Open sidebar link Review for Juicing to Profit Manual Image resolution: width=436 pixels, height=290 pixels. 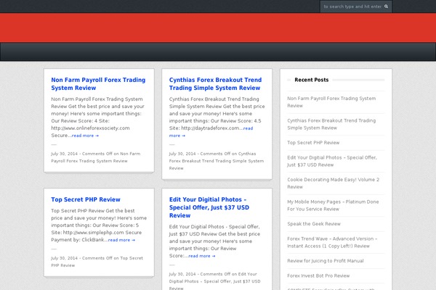(326, 261)
